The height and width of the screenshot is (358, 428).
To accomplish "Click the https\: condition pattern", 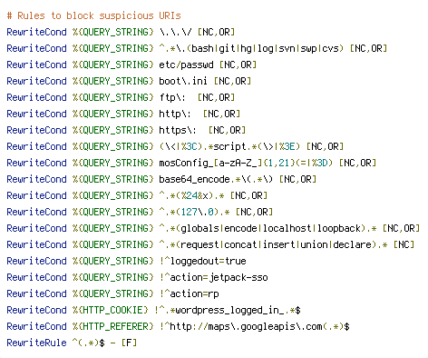I will pos(178,130).
